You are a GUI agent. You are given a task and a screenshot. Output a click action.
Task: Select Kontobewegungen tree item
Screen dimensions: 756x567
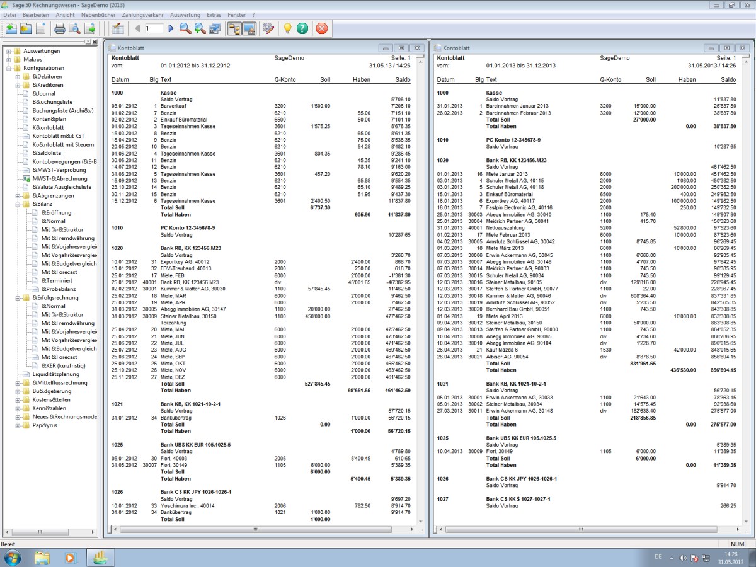(64, 162)
